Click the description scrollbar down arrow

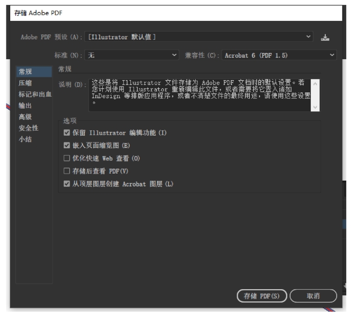click(x=315, y=107)
